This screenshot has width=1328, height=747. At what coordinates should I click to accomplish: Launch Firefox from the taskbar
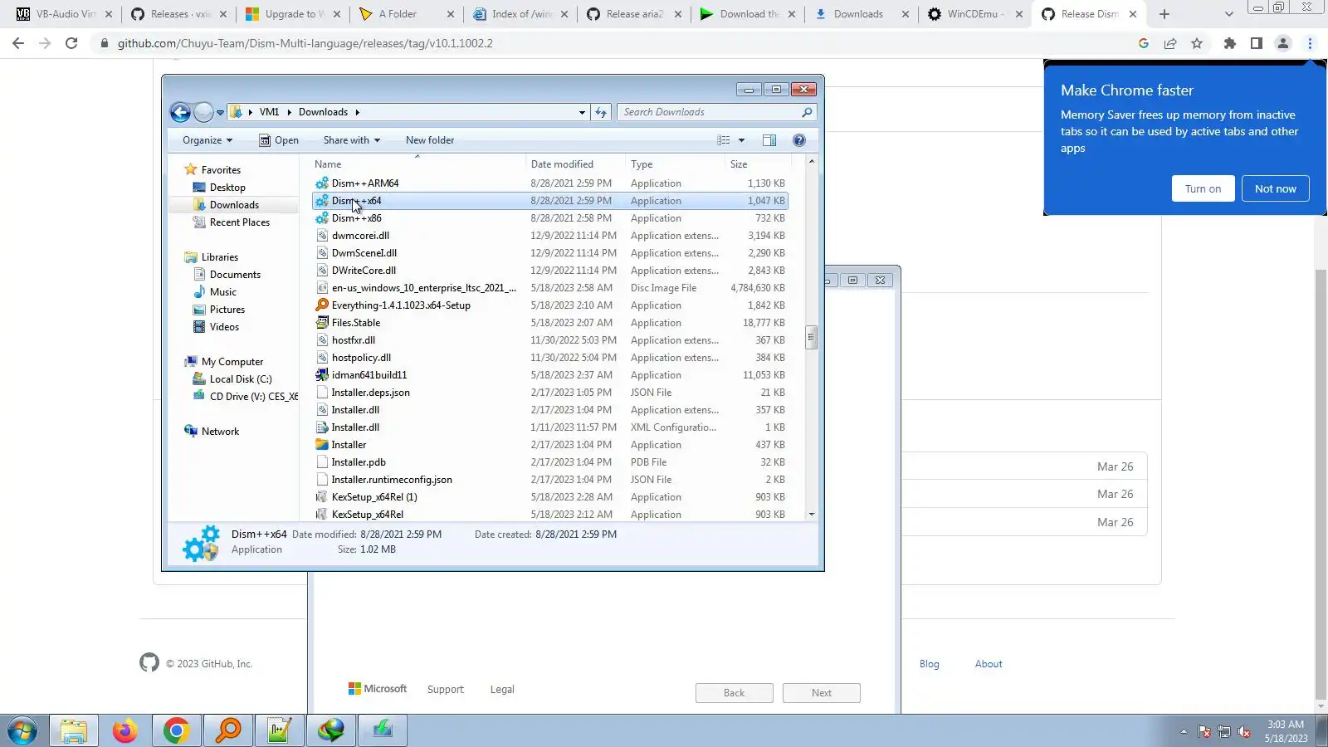[x=125, y=731]
